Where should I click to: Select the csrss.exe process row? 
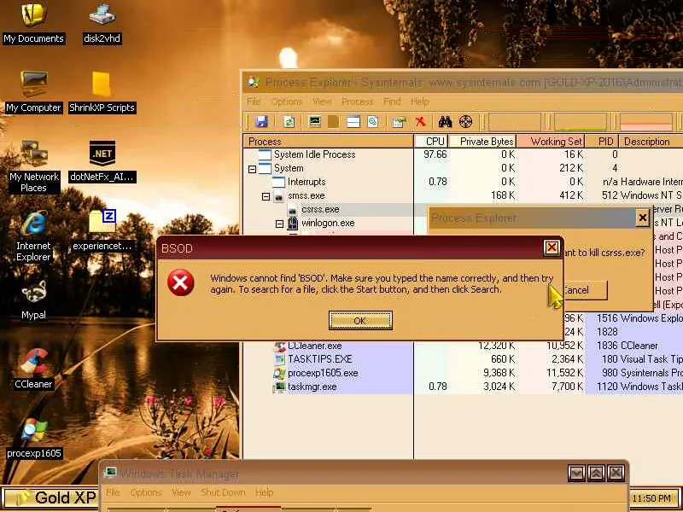(336, 209)
